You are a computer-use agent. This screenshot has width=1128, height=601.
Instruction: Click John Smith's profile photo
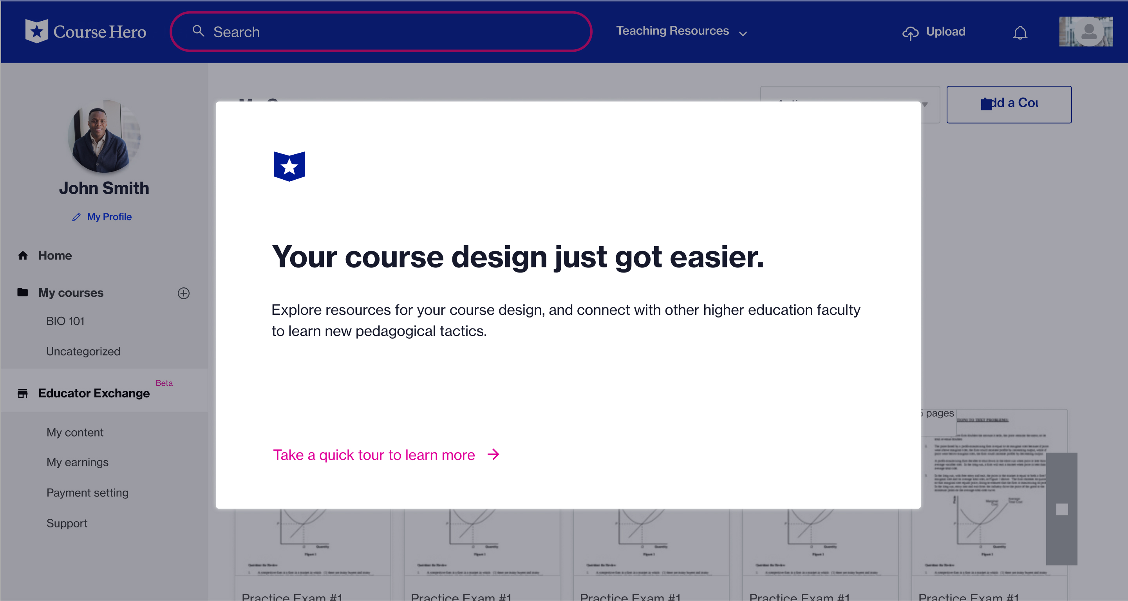click(x=104, y=137)
